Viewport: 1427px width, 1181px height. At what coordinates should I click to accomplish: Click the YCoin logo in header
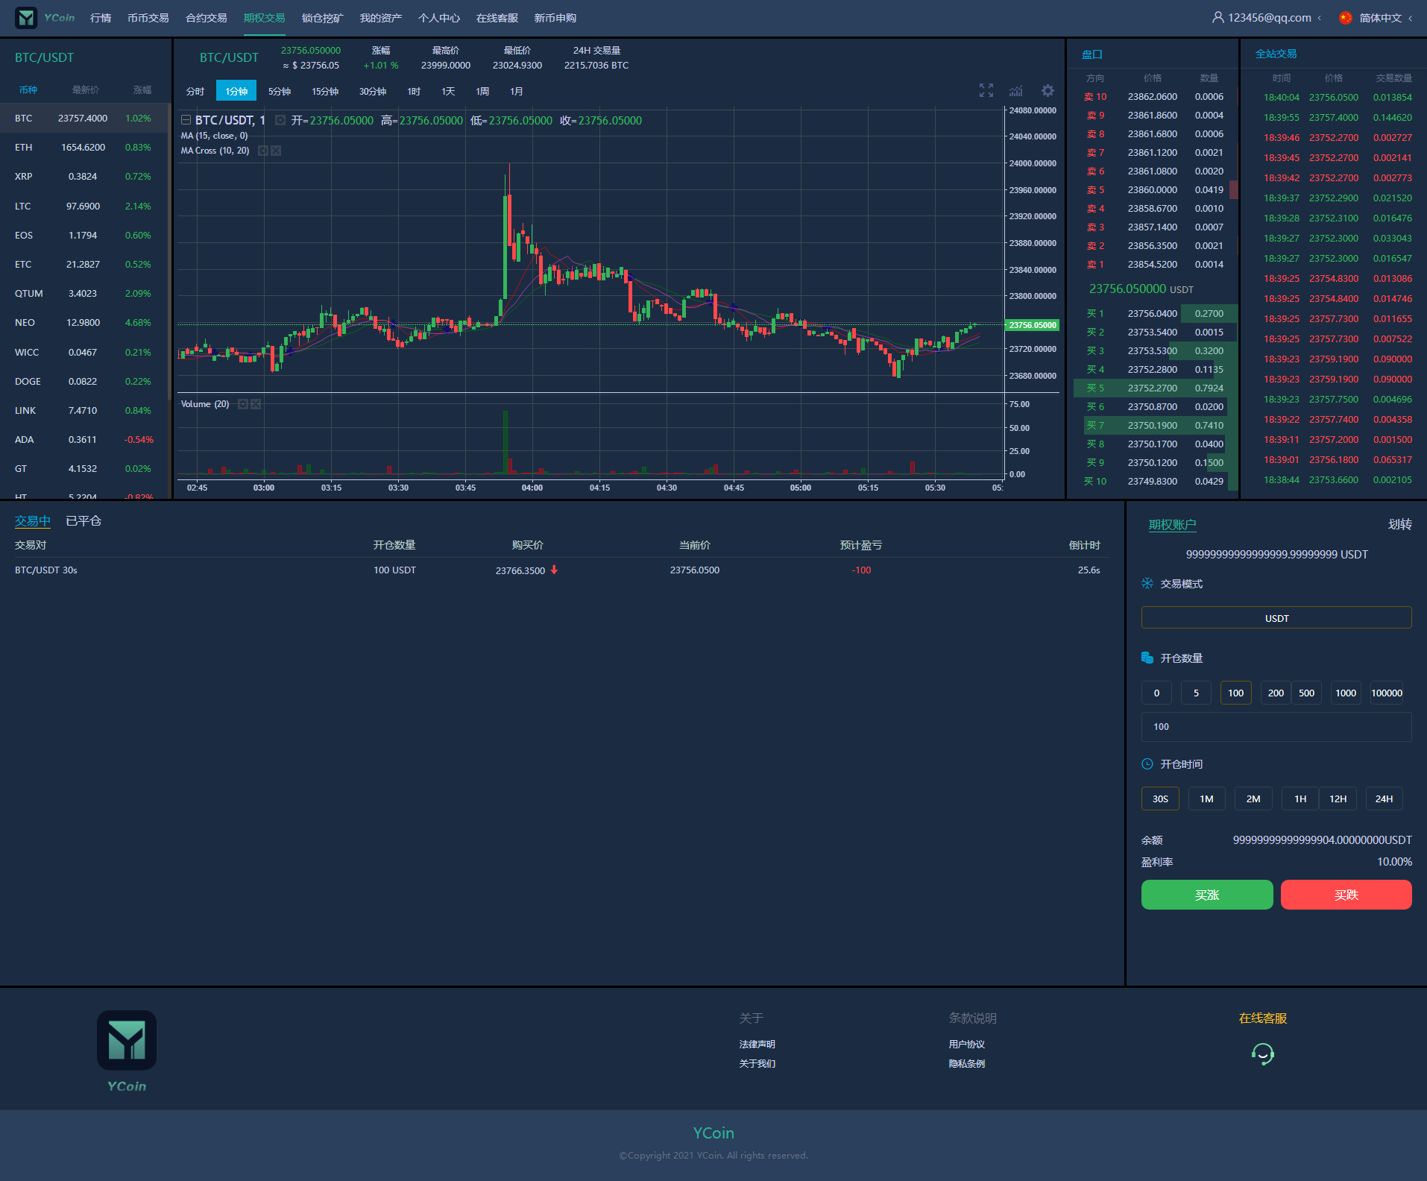pos(45,18)
